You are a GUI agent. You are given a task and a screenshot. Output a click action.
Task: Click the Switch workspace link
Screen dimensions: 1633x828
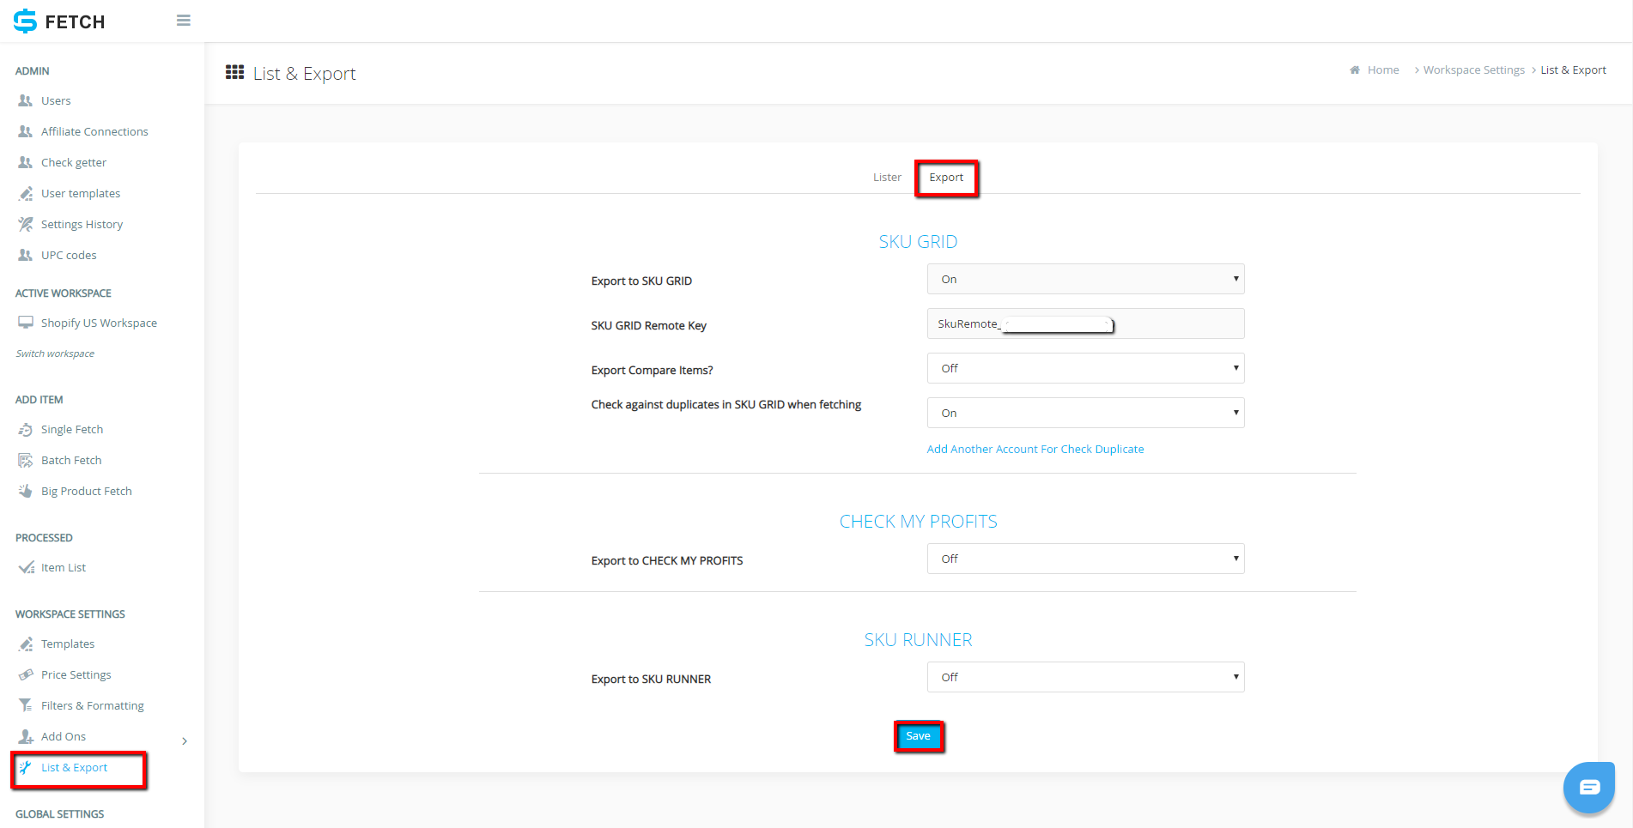(55, 354)
